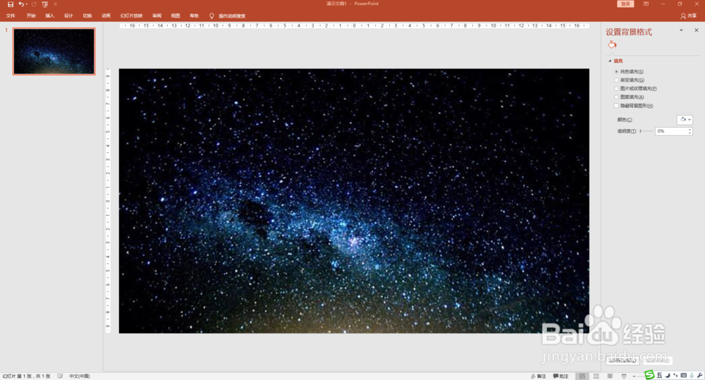This screenshot has height=380, width=705.
Task: Select slide 1 thumbnail in the panel
Action: 54,51
